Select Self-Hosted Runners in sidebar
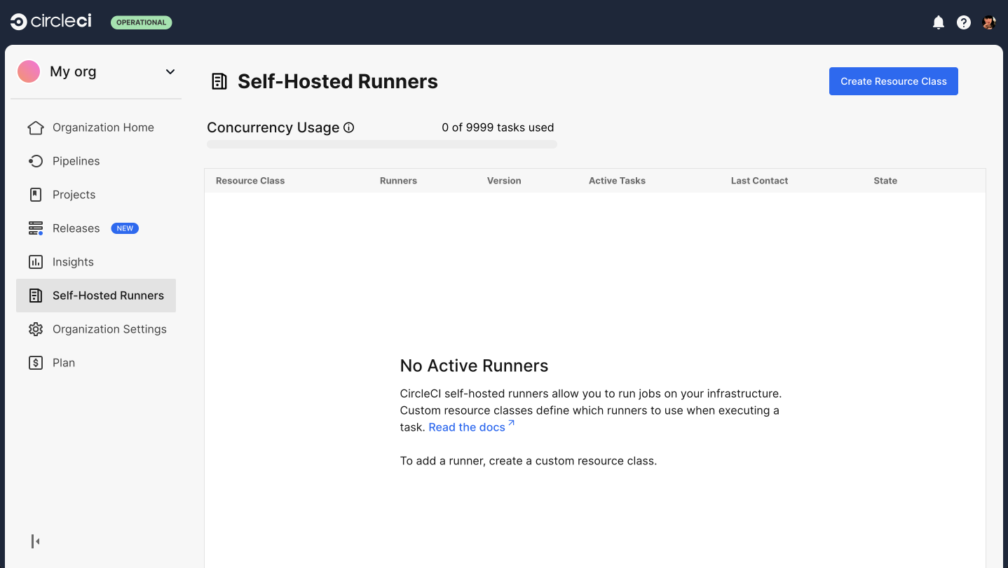 [x=96, y=296]
